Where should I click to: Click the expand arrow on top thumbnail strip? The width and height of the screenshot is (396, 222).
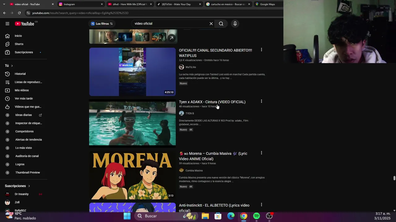click(172, 38)
